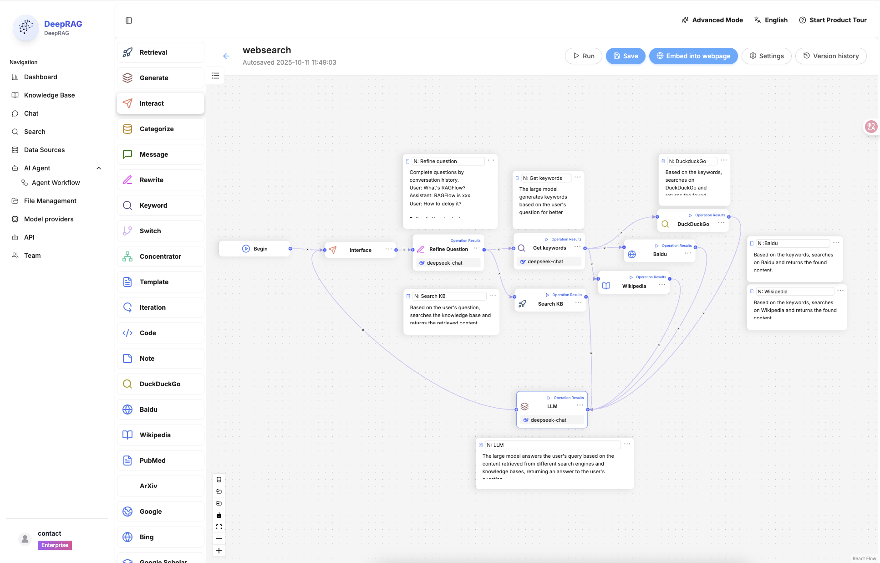Toggle the canvas interactivity lock icon
This screenshot has height=563, width=880.
(219, 515)
